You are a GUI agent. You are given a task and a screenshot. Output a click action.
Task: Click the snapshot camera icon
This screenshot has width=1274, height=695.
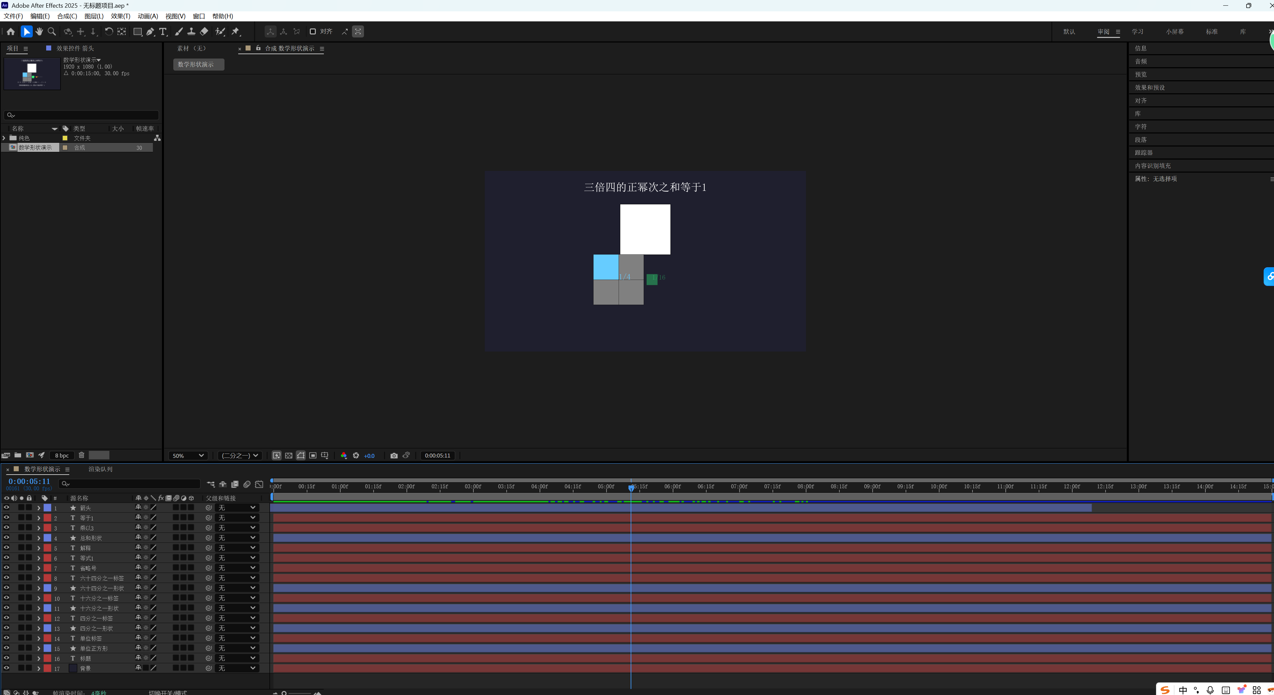(x=394, y=456)
